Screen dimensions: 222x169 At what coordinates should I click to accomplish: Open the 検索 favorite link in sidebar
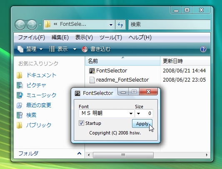tap(31, 115)
